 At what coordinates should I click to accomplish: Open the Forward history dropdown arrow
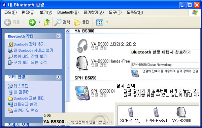[39, 22]
